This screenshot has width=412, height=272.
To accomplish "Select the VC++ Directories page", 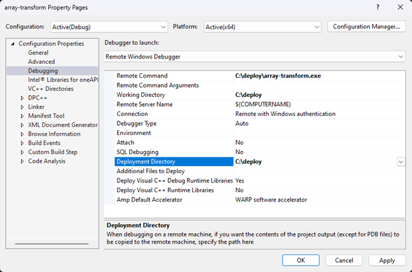I will pos(50,89).
